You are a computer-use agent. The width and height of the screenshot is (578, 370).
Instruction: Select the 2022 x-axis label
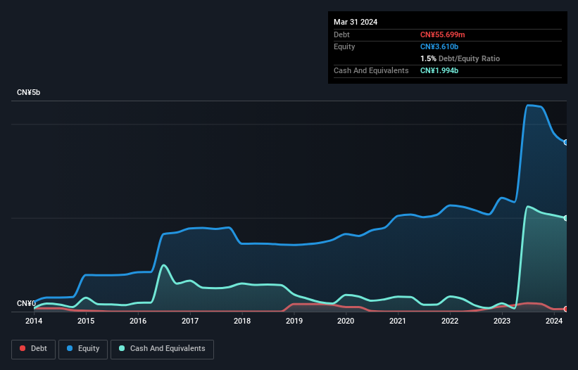(x=450, y=321)
